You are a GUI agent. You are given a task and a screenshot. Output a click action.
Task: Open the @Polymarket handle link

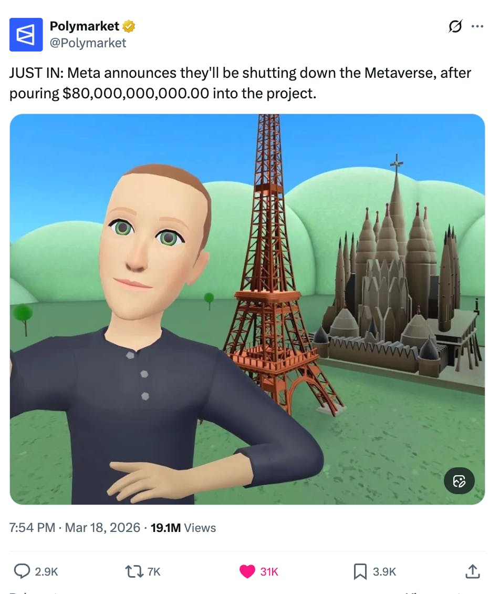coord(88,43)
